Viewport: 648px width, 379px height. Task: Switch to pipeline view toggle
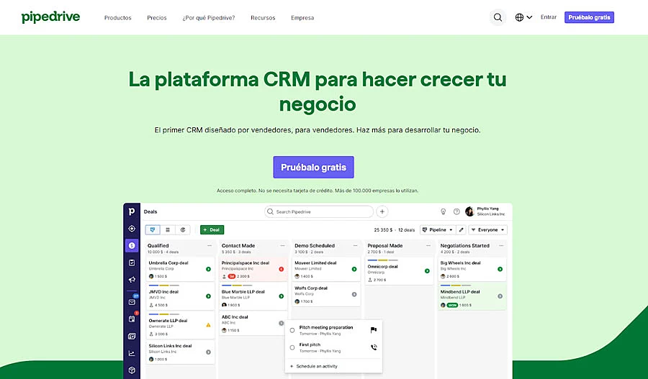coord(153,229)
